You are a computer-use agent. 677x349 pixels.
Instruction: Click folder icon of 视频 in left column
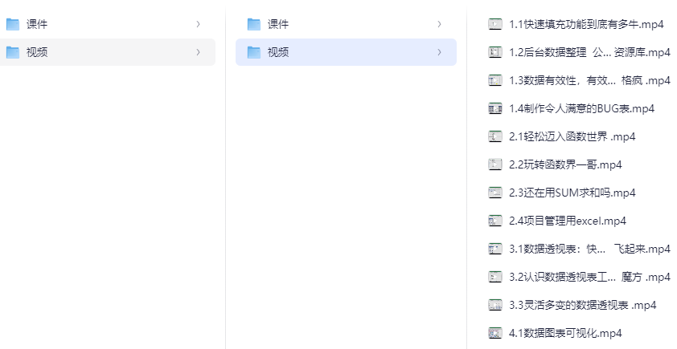[x=13, y=52]
